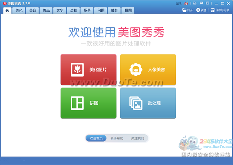Screen dimensions: 233x165
Task: Click the stacked photos icon in 批处理
Action: click(136, 103)
